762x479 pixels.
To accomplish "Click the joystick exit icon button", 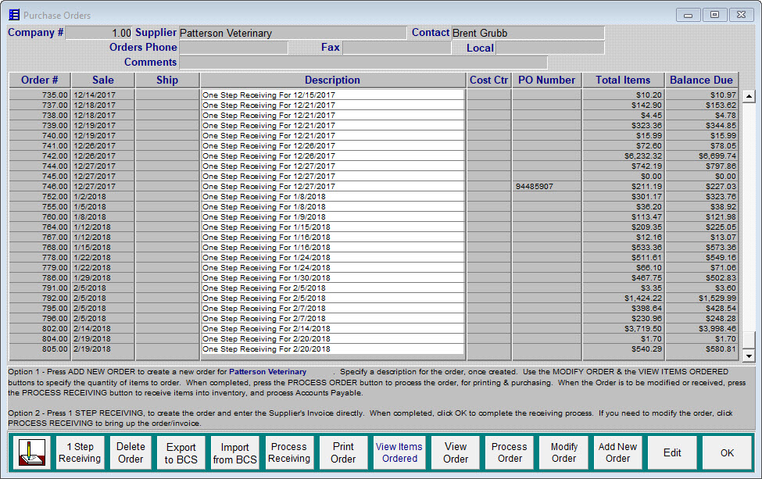I will click(32, 452).
